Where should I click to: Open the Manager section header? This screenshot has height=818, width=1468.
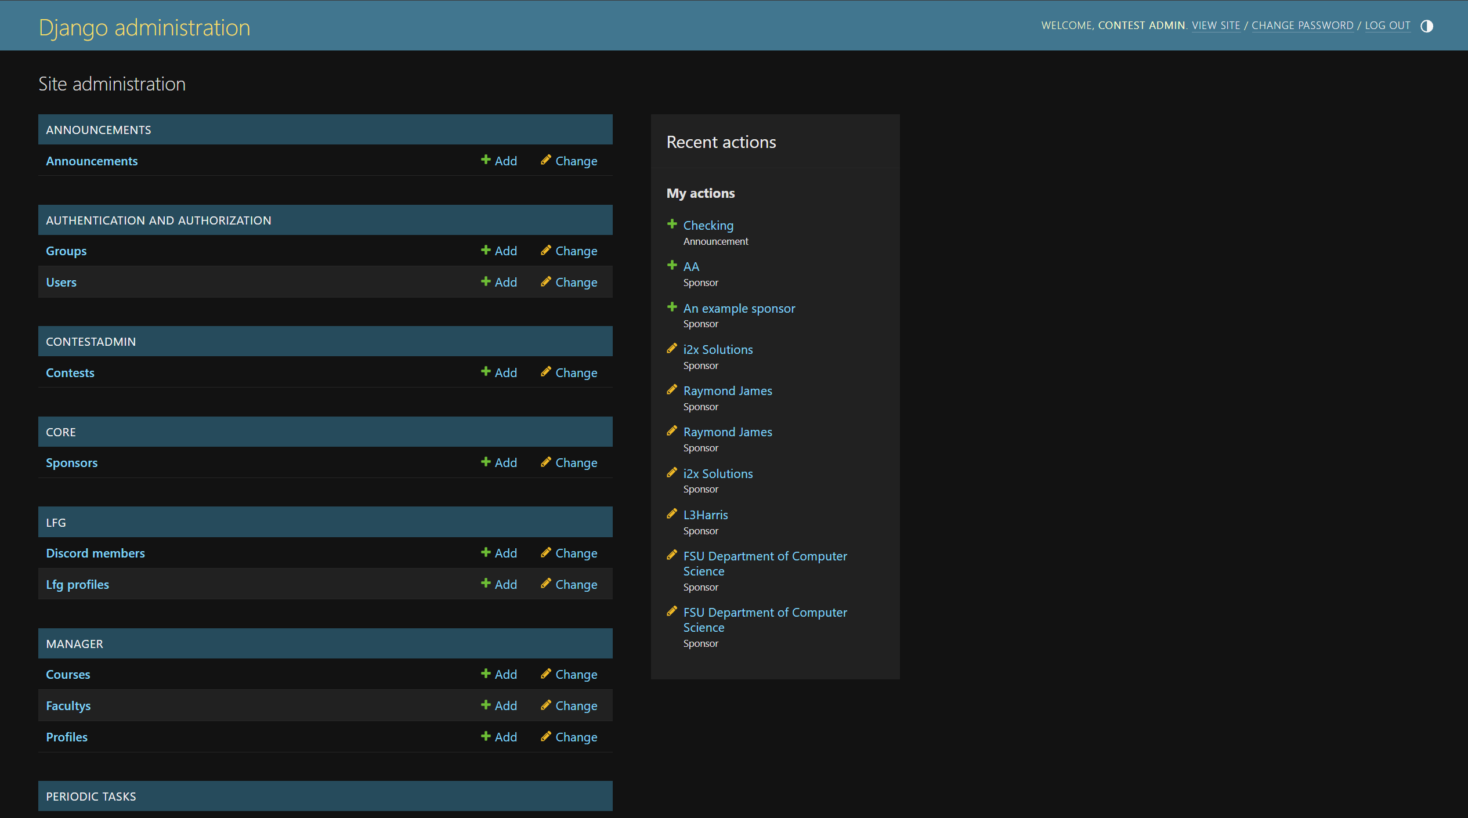point(74,644)
